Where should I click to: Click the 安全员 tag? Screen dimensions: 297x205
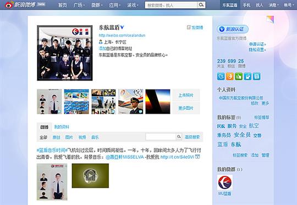pyautogui.click(x=242, y=135)
